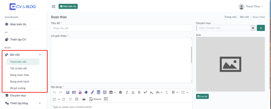Toggle block quote formatting
Image resolution: width=271 pixels, height=109 pixels.
coord(84,99)
